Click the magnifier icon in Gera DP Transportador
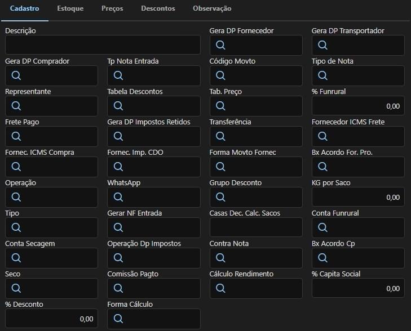Viewport: 411px width, 331px height. coord(322,46)
